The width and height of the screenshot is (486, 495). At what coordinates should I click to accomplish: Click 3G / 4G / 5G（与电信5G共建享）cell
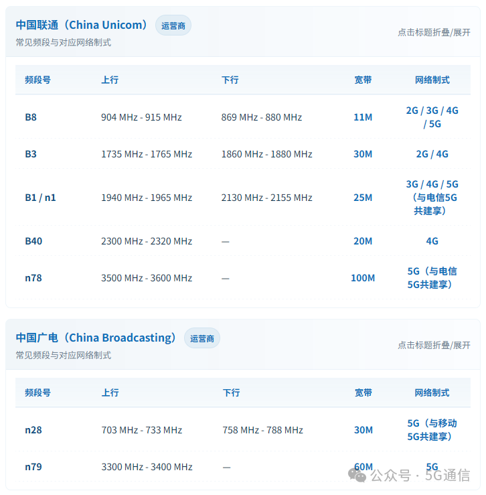[432, 198]
